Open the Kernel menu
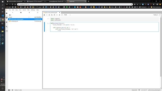This screenshot has height=91, width=162. (x=24, y=10)
